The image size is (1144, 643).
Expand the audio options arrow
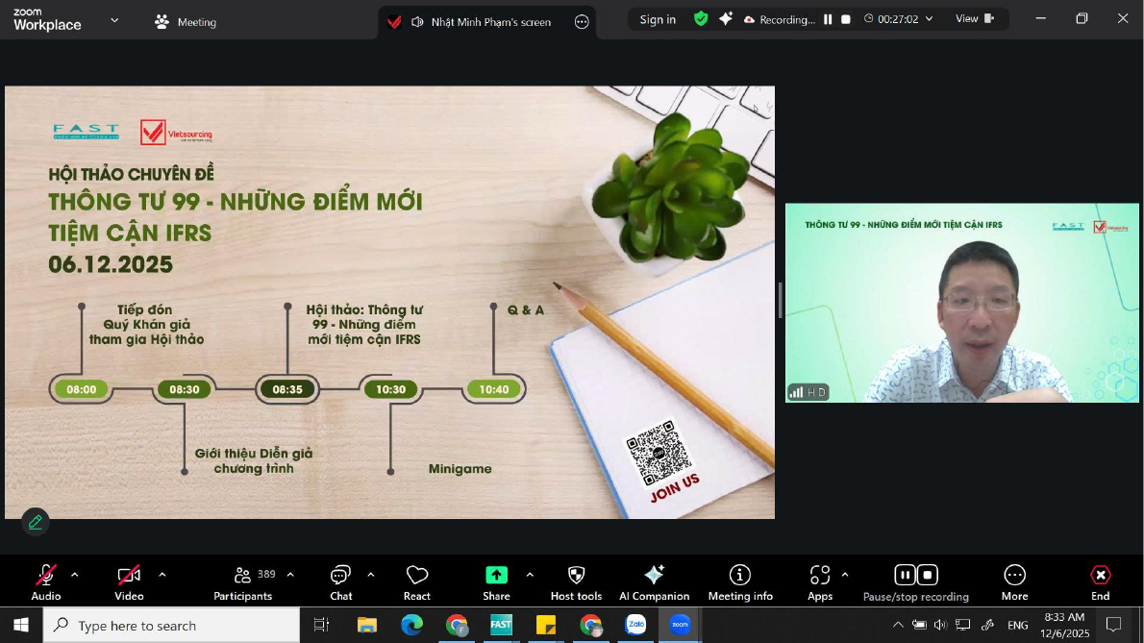(x=75, y=575)
